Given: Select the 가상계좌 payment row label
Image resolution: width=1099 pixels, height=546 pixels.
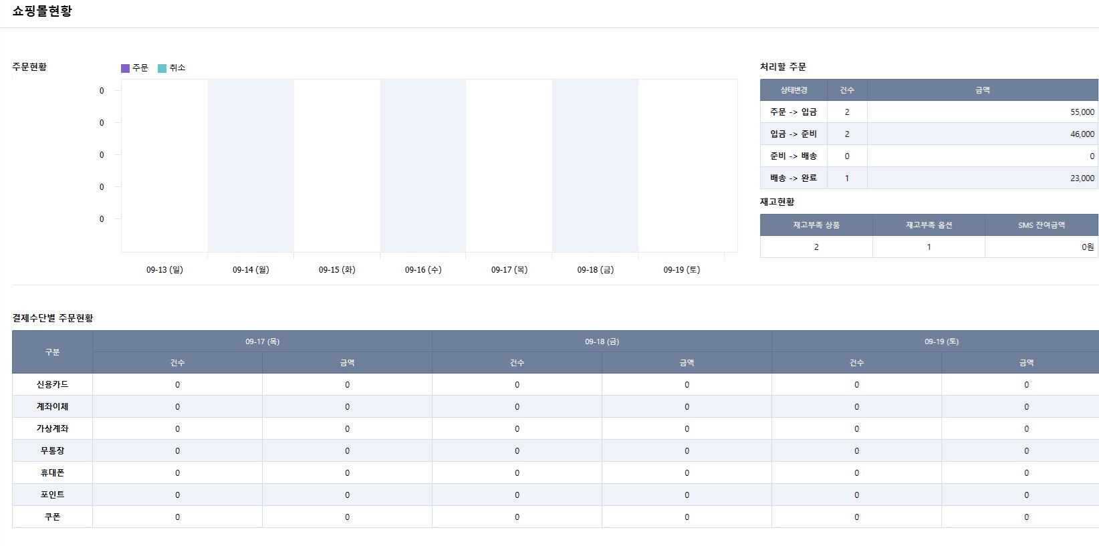Looking at the screenshot, I should (52, 429).
